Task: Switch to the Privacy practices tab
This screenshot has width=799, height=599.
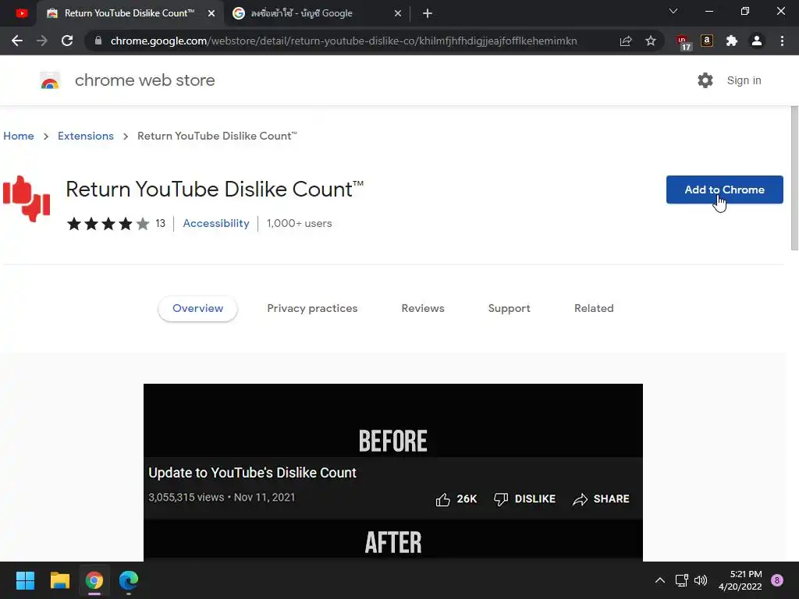Action: point(312,308)
